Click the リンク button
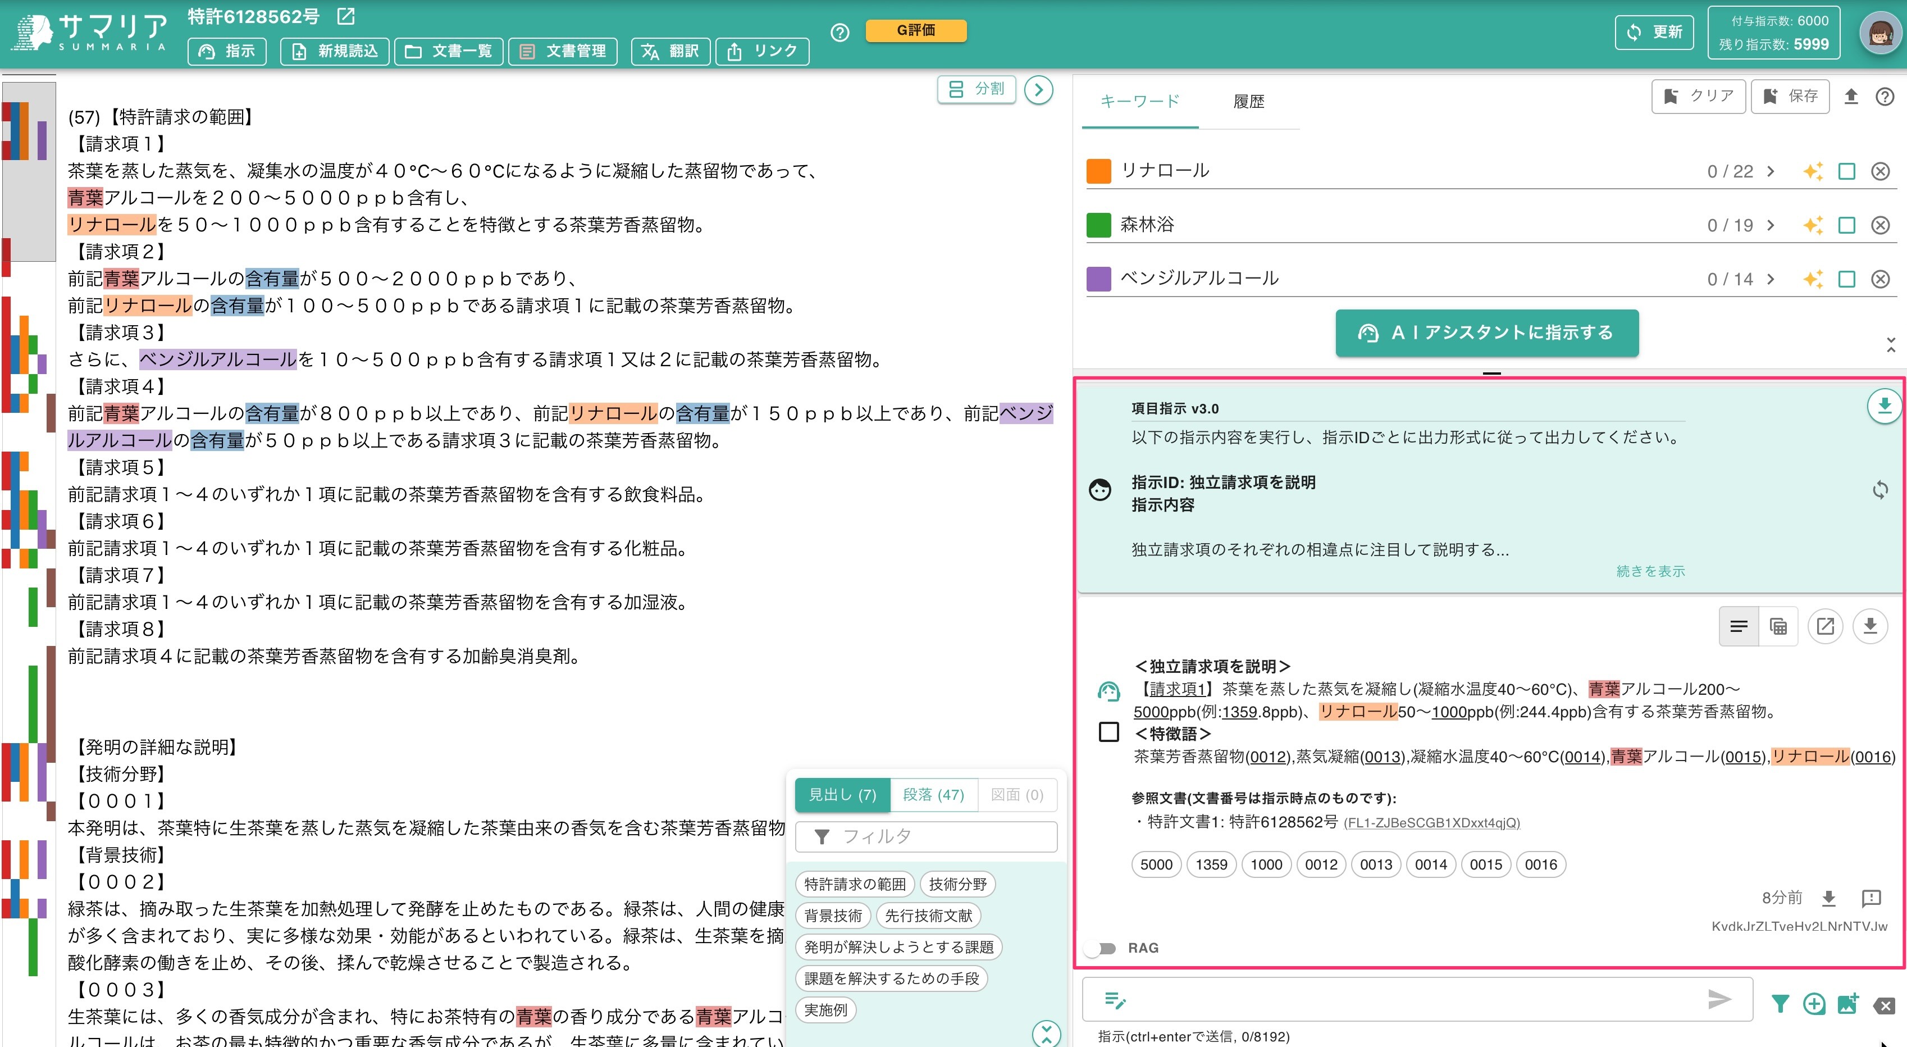This screenshot has height=1047, width=1907. pos(763,51)
